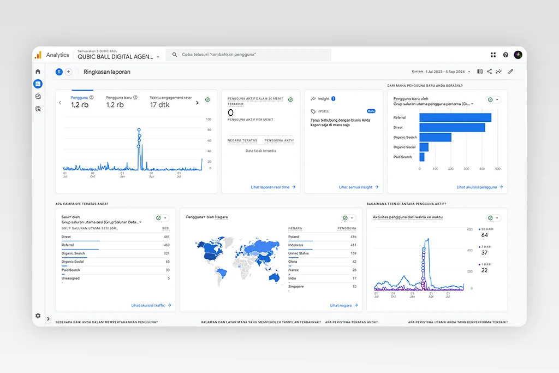Viewport: 559px width, 373px height.
Task: Select the Waktu engagement rata-rata tab
Action: point(171,102)
